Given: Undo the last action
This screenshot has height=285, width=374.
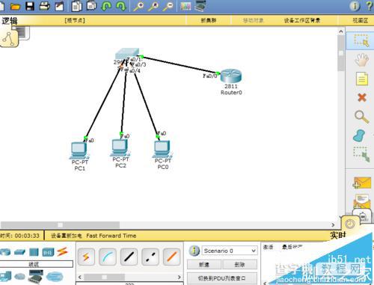Looking at the screenshot, I should click(x=106, y=6).
